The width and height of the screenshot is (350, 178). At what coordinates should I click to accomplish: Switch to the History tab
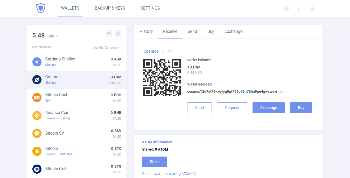[x=146, y=32]
